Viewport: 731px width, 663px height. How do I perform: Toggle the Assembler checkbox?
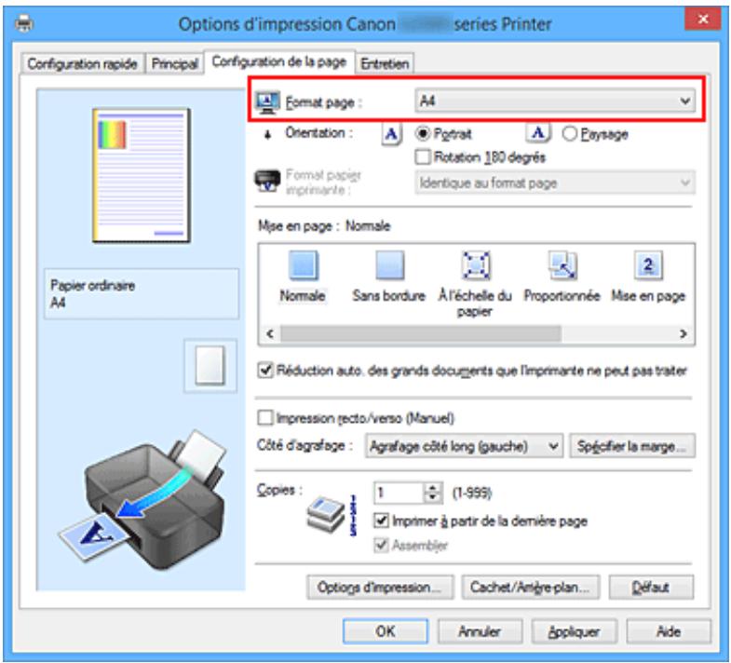(382, 545)
